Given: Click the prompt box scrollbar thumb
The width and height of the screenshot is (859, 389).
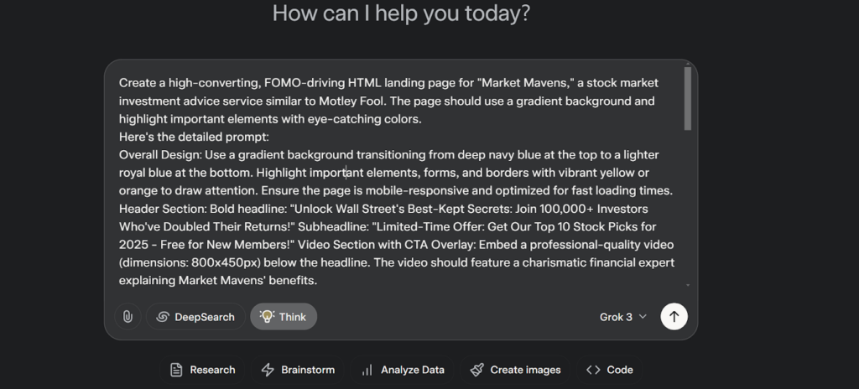Looking at the screenshot, I should (688, 99).
